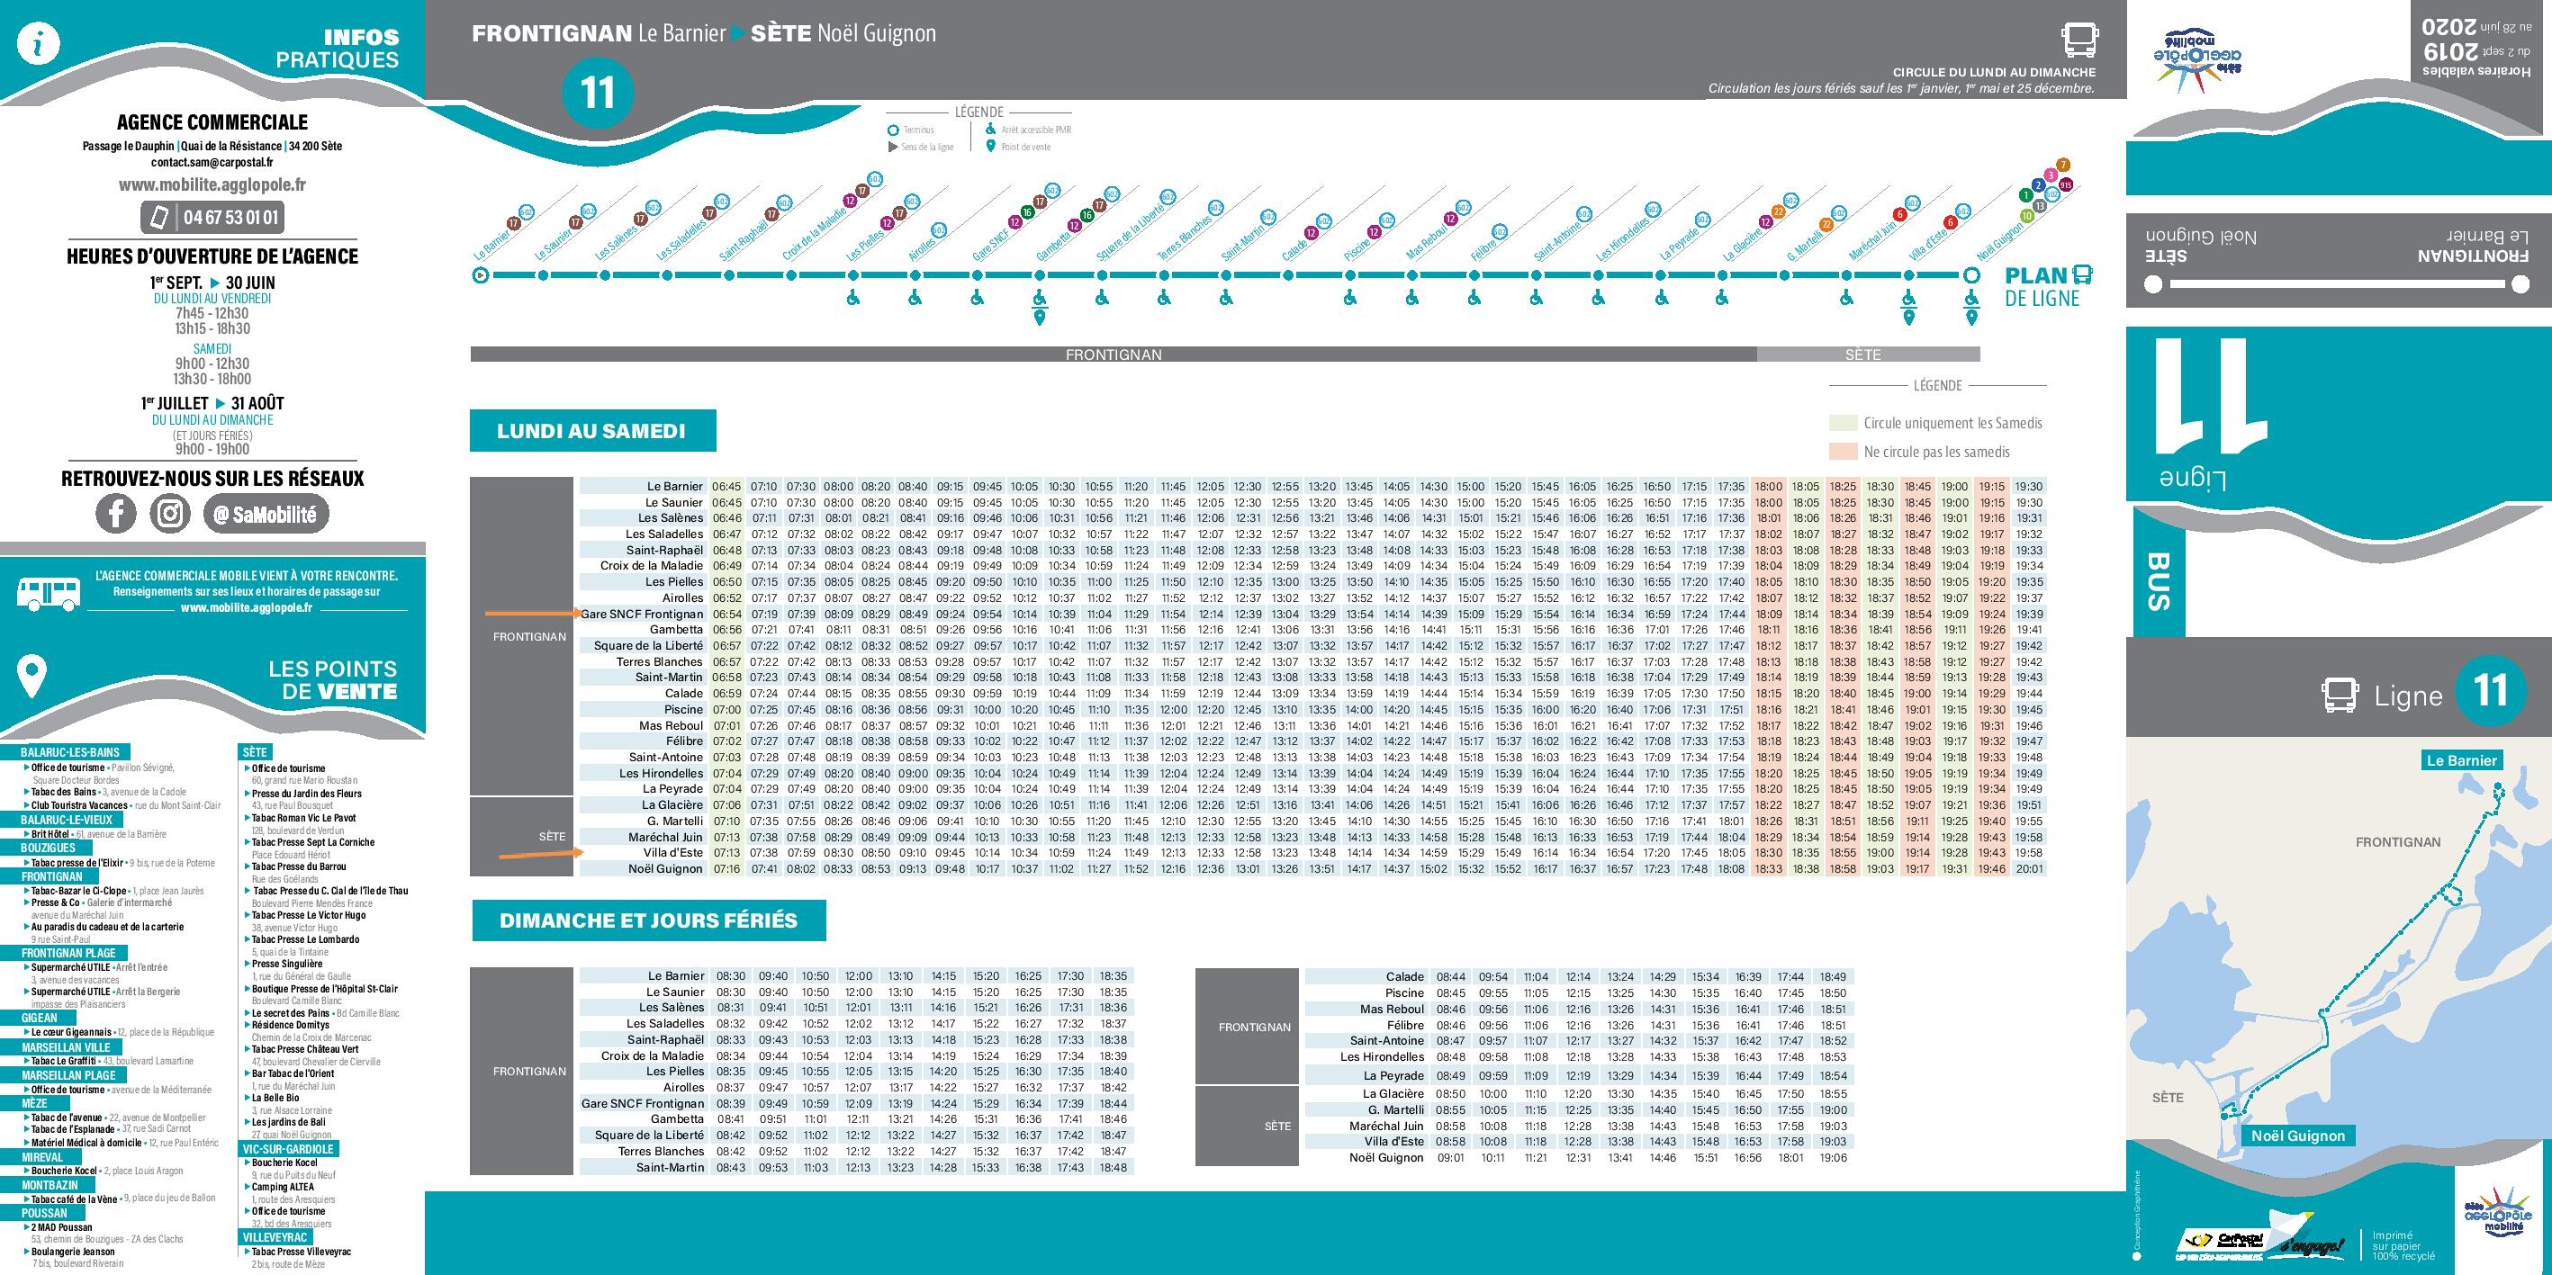Click the wheelchair icon under Maréchal Juin stop

point(1846,296)
